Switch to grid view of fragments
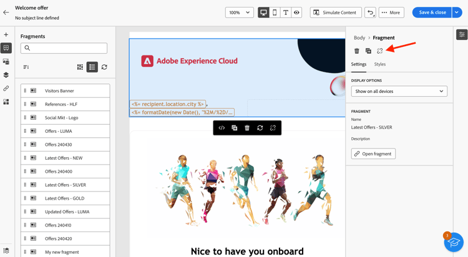The height and width of the screenshot is (257, 468). tap(80, 67)
